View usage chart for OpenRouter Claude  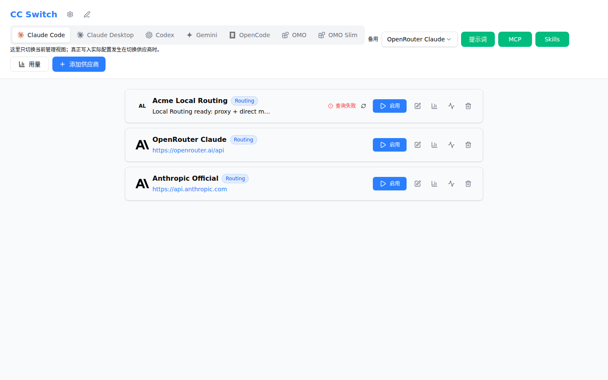pyautogui.click(x=434, y=145)
